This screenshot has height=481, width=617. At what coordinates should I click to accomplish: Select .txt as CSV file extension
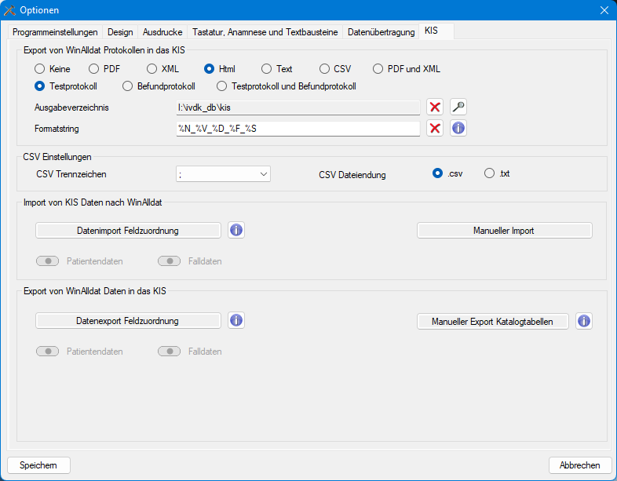[x=490, y=173]
